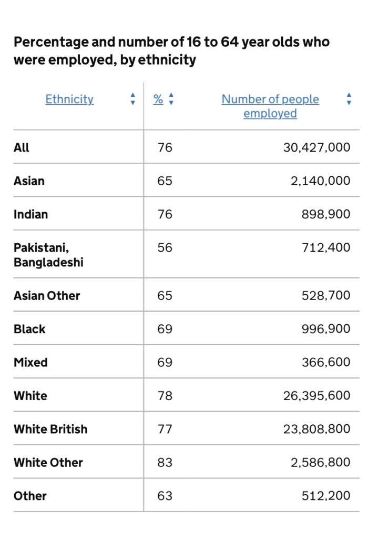Select the All row label
378x539 pixels.
pos(21,147)
